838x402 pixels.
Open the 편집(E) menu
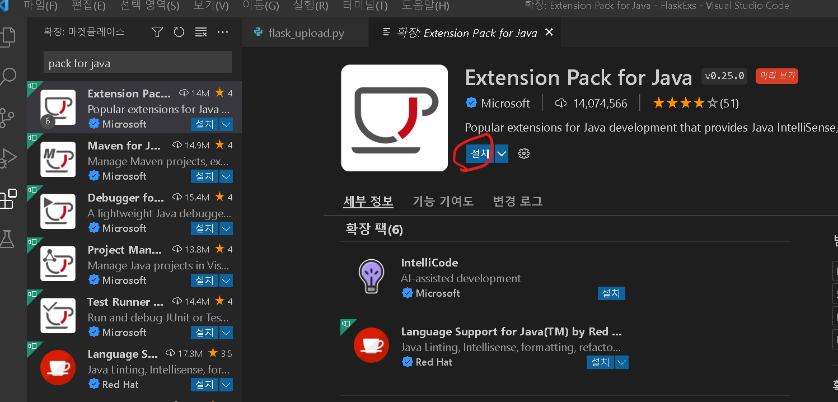click(88, 6)
